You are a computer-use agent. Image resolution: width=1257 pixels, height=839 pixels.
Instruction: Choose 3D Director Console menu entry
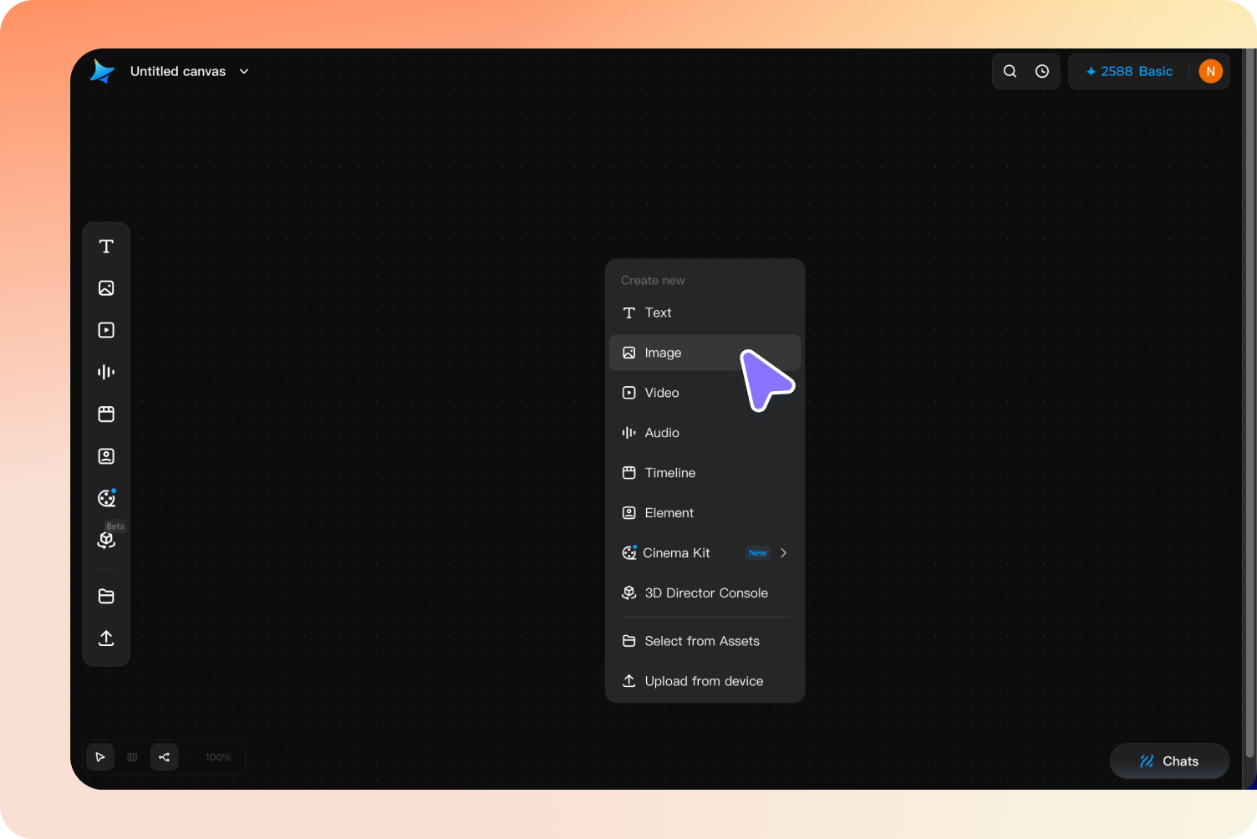(705, 593)
